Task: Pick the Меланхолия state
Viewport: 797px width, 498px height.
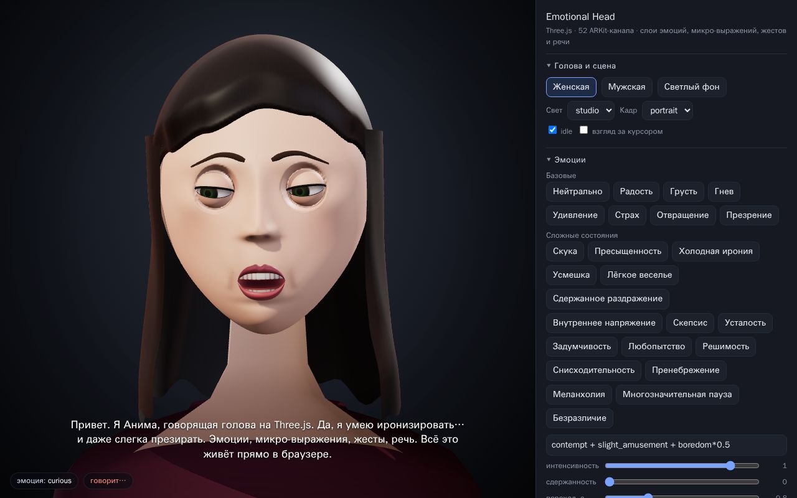Action: tap(579, 395)
